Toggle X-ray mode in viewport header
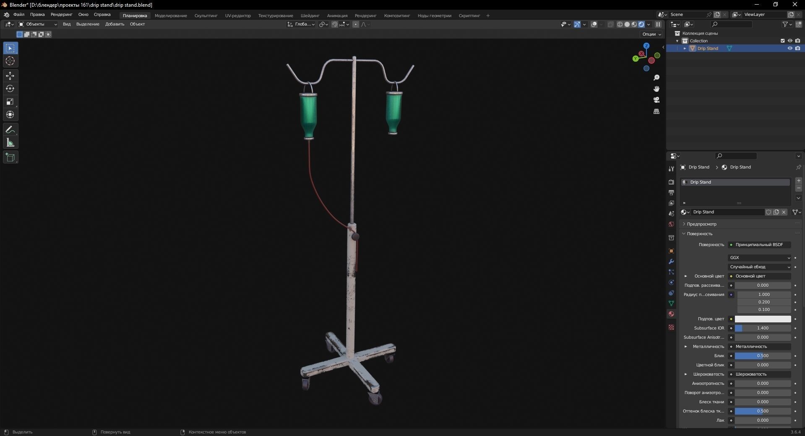 610,24
